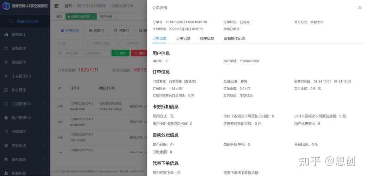Click the 门店名称 value 共享茶室（杏林店）

click(183, 81)
